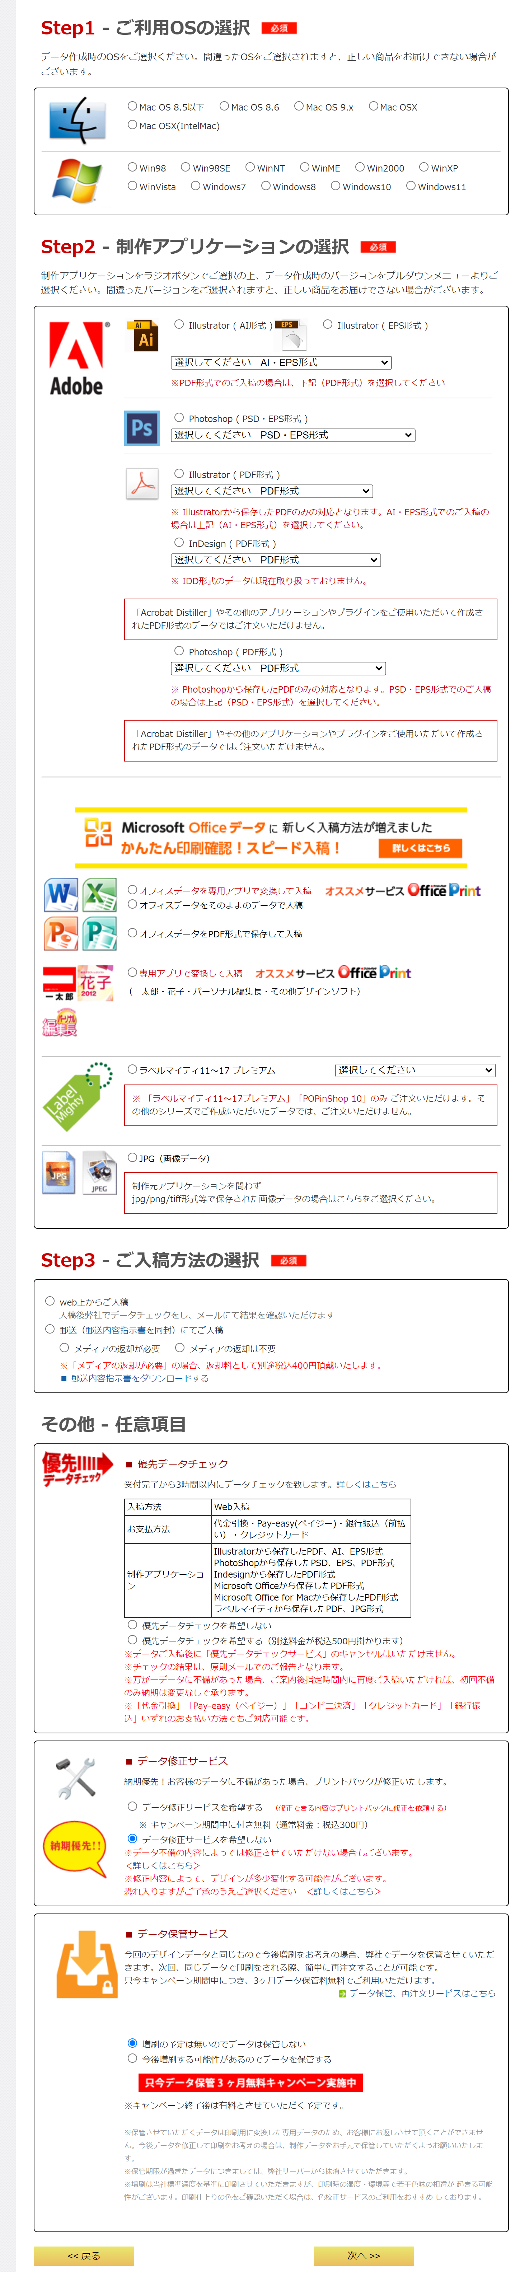Click red データ保管3ヶ月無料キャンペーン banner

pyautogui.click(x=251, y=2083)
